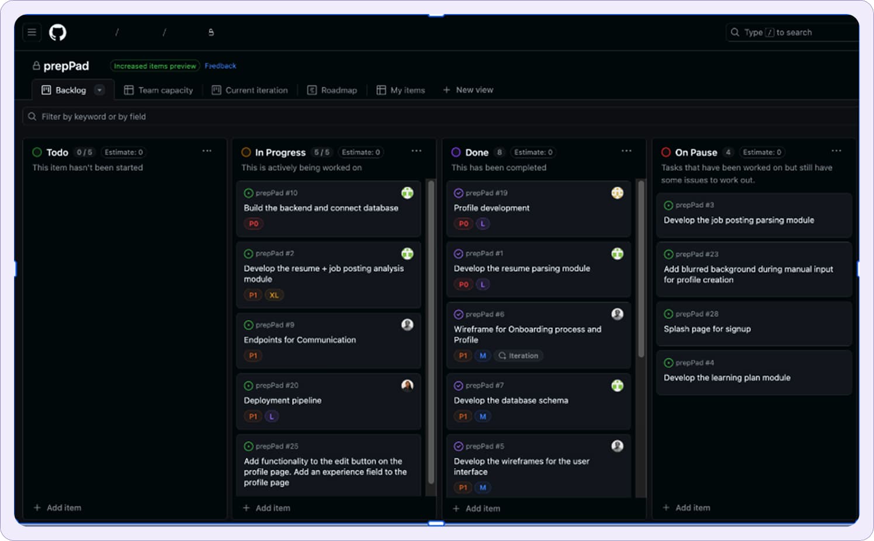Click the avatar on Deployment pipeline card
This screenshot has width=874, height=541.
pyautogui.click(x=407, y=385)
